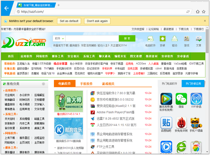Image resolution: width=210 pixels, height=155 pixels.
Task: Open 安全相关 in navigation bar
Action: pos(73,56)
